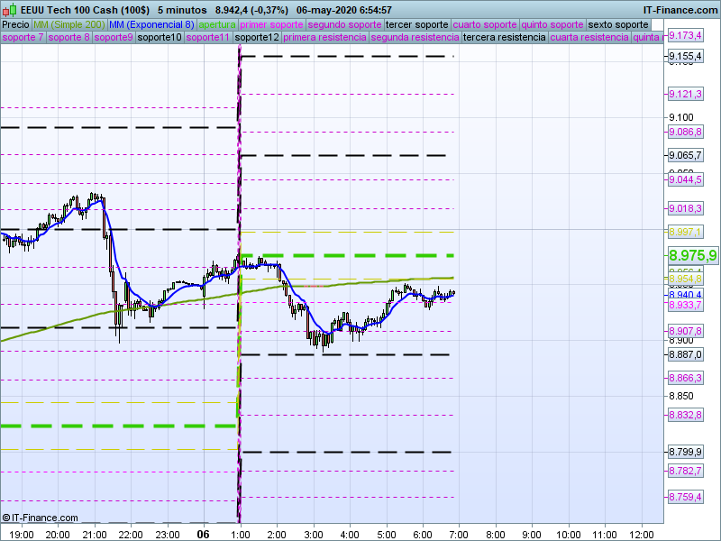
Task: Open the Precio label settings
Action: tap(15, 24)
